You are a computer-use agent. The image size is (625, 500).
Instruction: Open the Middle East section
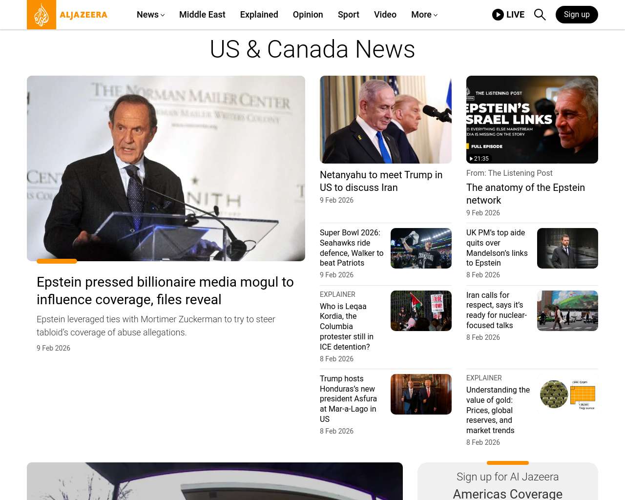coord(202,15)
